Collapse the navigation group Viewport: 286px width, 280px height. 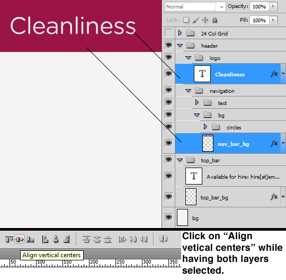coord(188,91)
